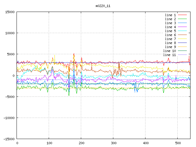
Task: Click the yellow line 7 legend sample
Action: [x=182, y=39]
